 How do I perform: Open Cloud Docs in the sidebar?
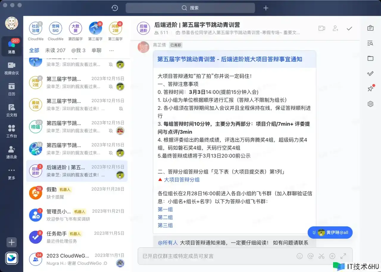(12, 110)
